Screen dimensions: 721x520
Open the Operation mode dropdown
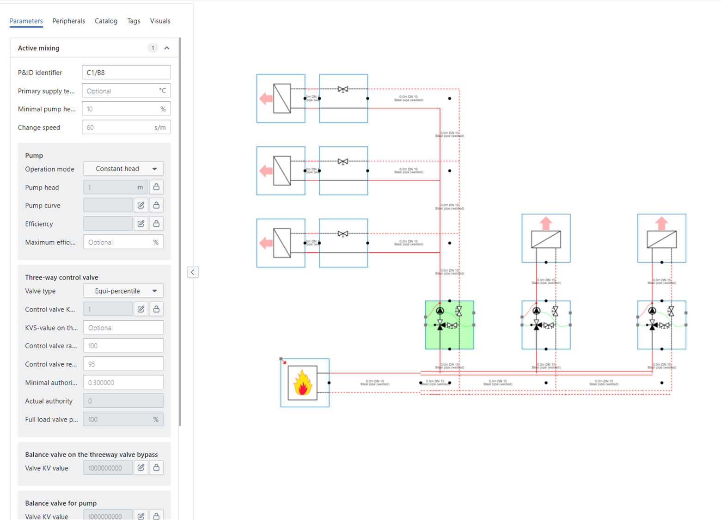pos(123,169)
